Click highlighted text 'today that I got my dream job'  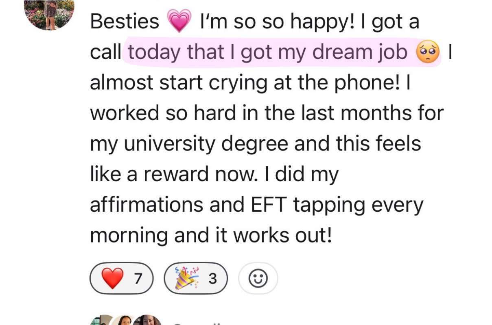(x=267, y=52)
